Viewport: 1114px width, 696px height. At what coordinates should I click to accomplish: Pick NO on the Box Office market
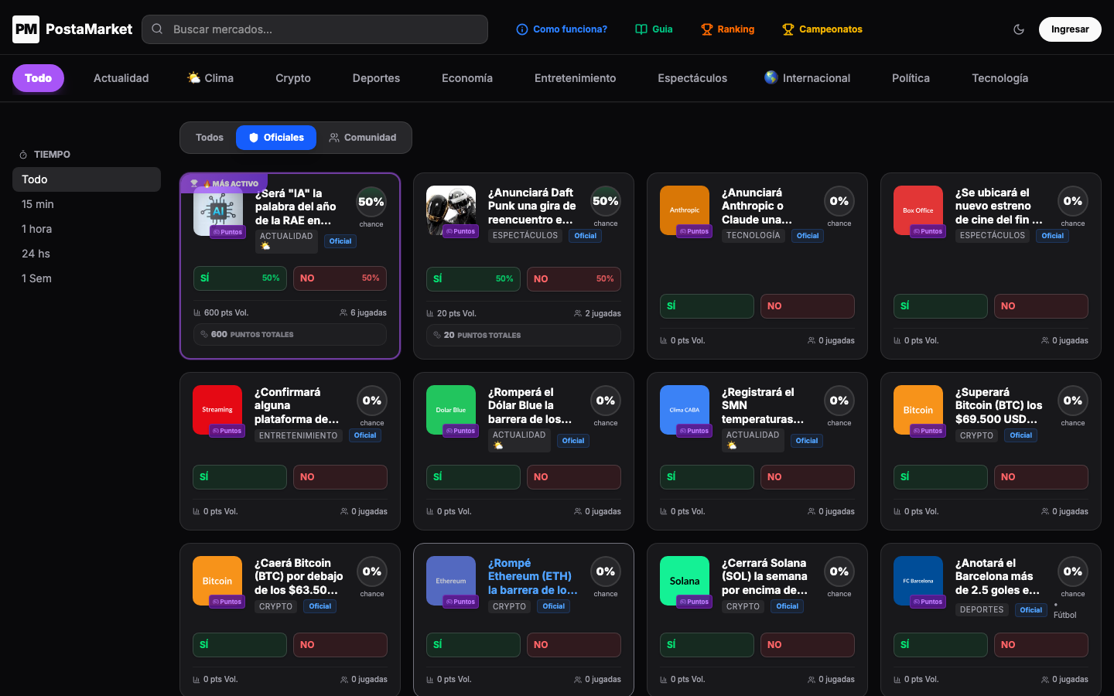tap(1040, 306)
